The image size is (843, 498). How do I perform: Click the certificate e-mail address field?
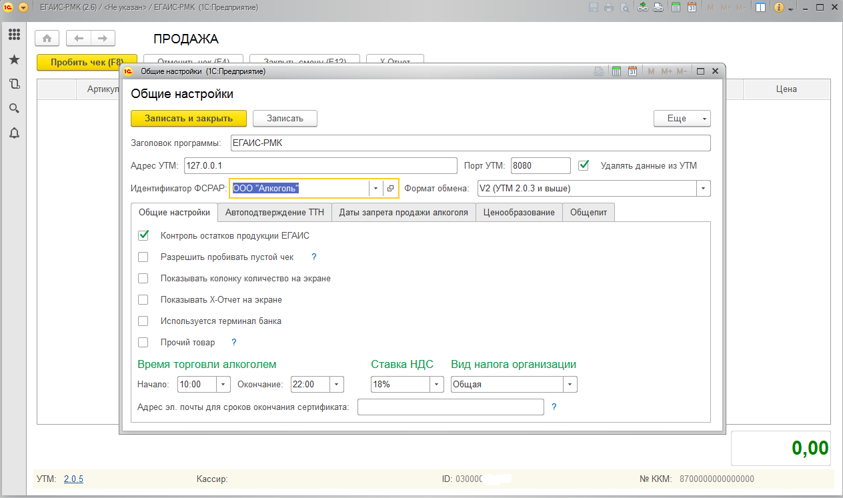[x=451, y=407]
